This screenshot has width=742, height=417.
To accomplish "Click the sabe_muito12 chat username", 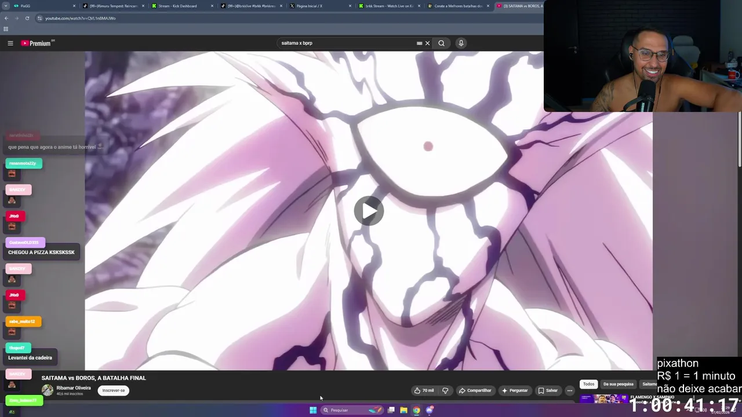I will click(x=22, y=321).
